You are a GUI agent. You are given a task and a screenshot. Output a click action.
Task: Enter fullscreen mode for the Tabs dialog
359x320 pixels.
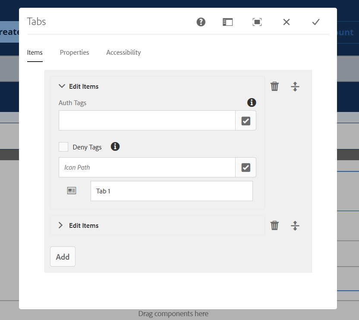point(257,22)
